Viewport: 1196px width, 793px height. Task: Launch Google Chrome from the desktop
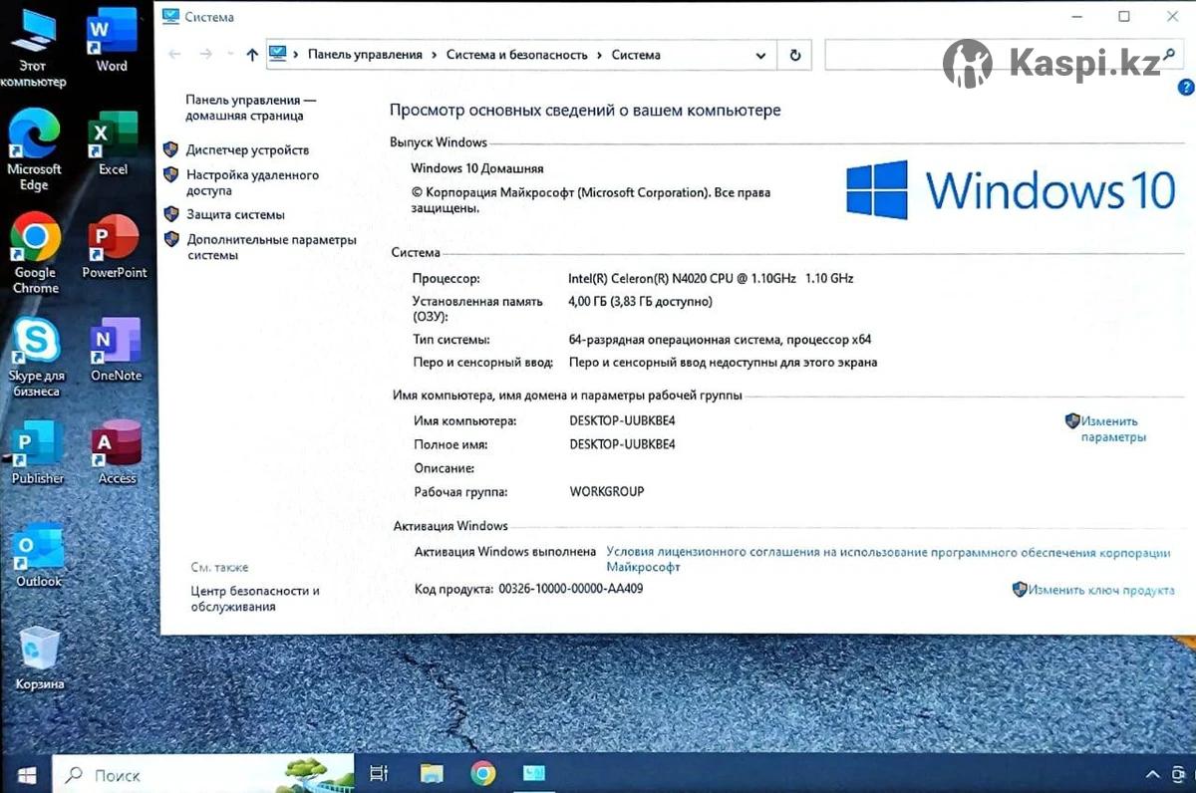(x=36, y=254)
